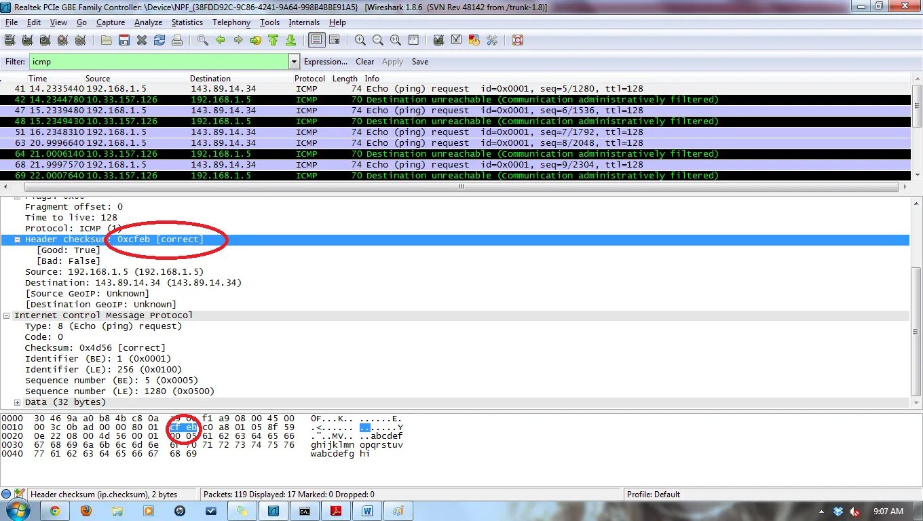Reload the capture file icon
923x521 pixels.
159,40
